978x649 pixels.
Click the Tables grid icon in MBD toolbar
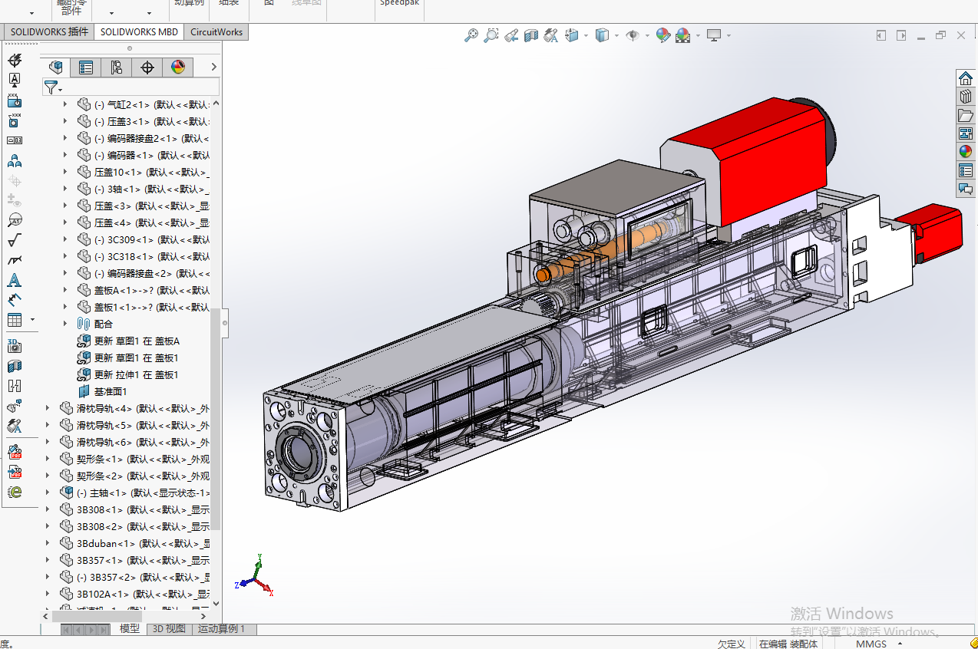click(15, 320)
